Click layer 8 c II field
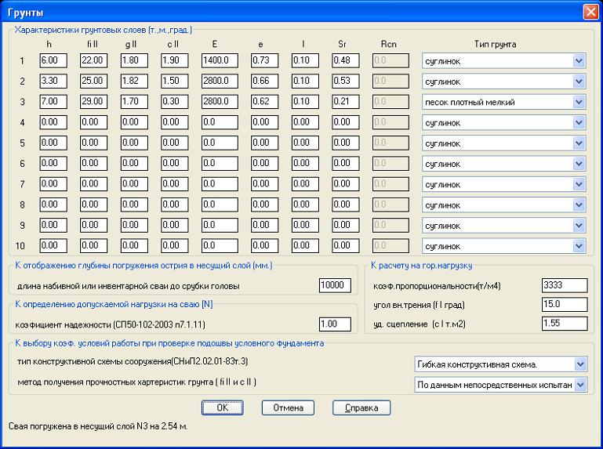Image resolution: width=603 pixels, height=449 pixels. 175,205
